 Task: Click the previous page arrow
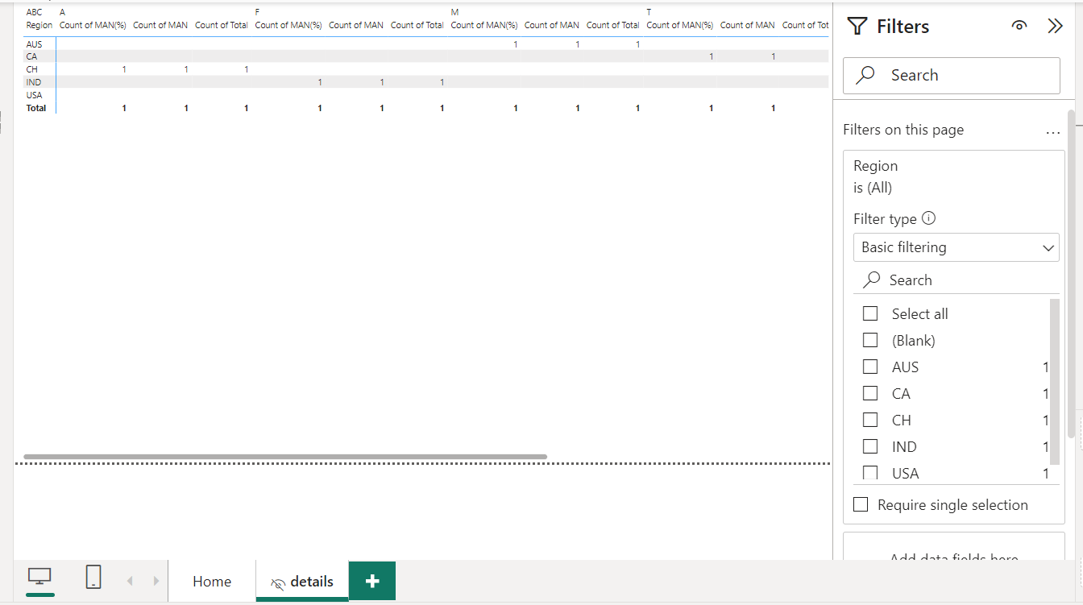tap(130, 581)
